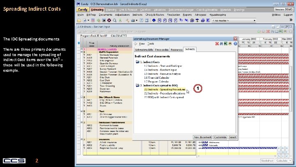Open the Indirects menu

point(137,15)
